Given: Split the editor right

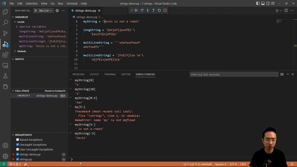Looking at the screenshot, I should coord(286,11).
